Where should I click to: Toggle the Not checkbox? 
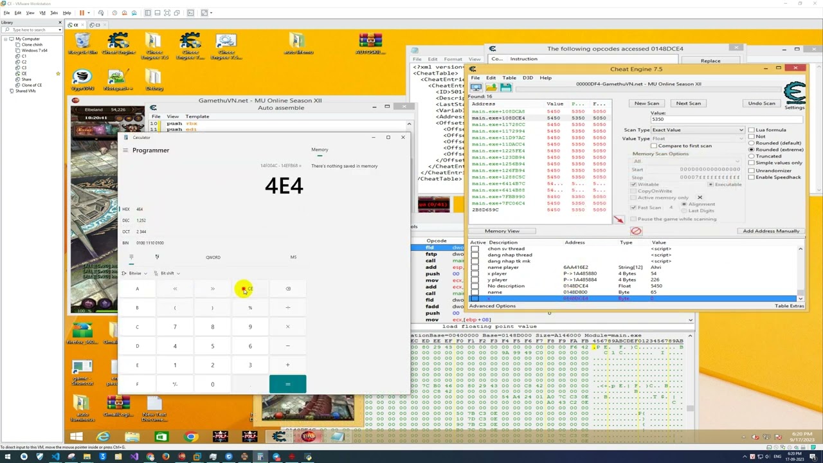pos(751,136)
